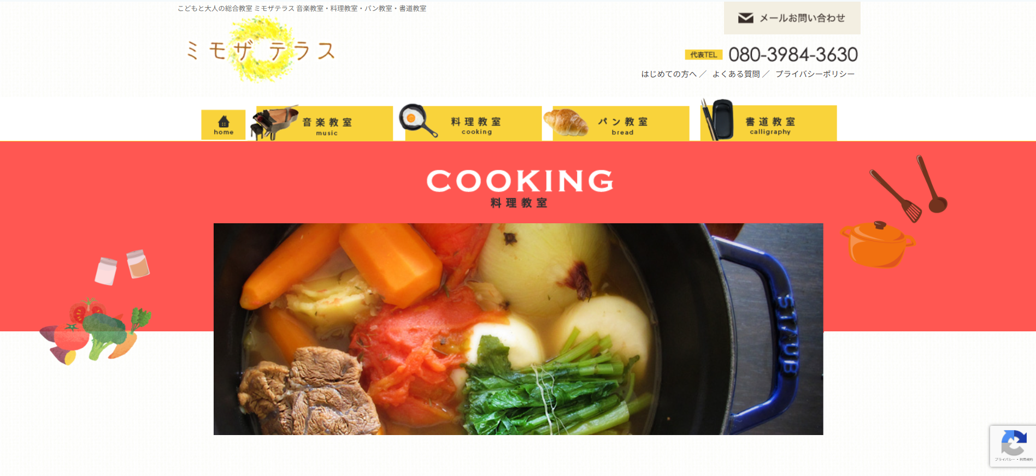This screenshot has height=476, width=1036.
Task: Open the 料理教室 cooking menu
Action: coord(473,123)
